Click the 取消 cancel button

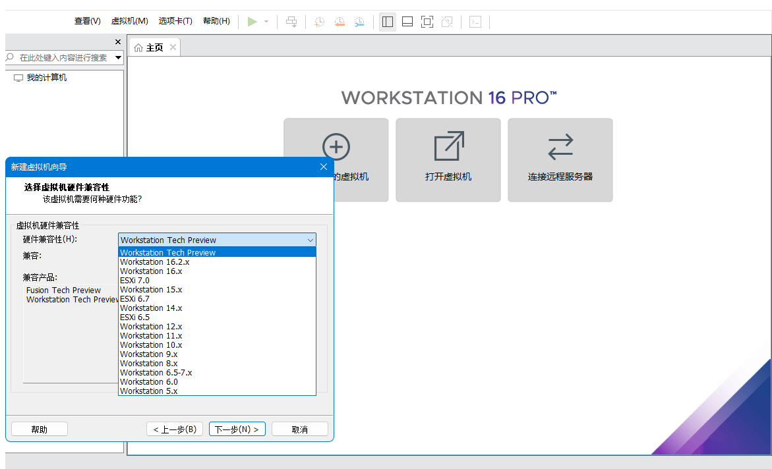coord(299,429)
